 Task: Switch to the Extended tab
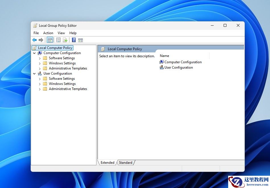coord(107,163)
